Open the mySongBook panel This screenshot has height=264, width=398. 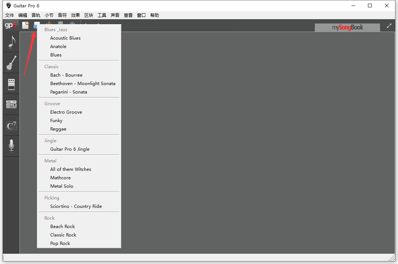(347, 27)
